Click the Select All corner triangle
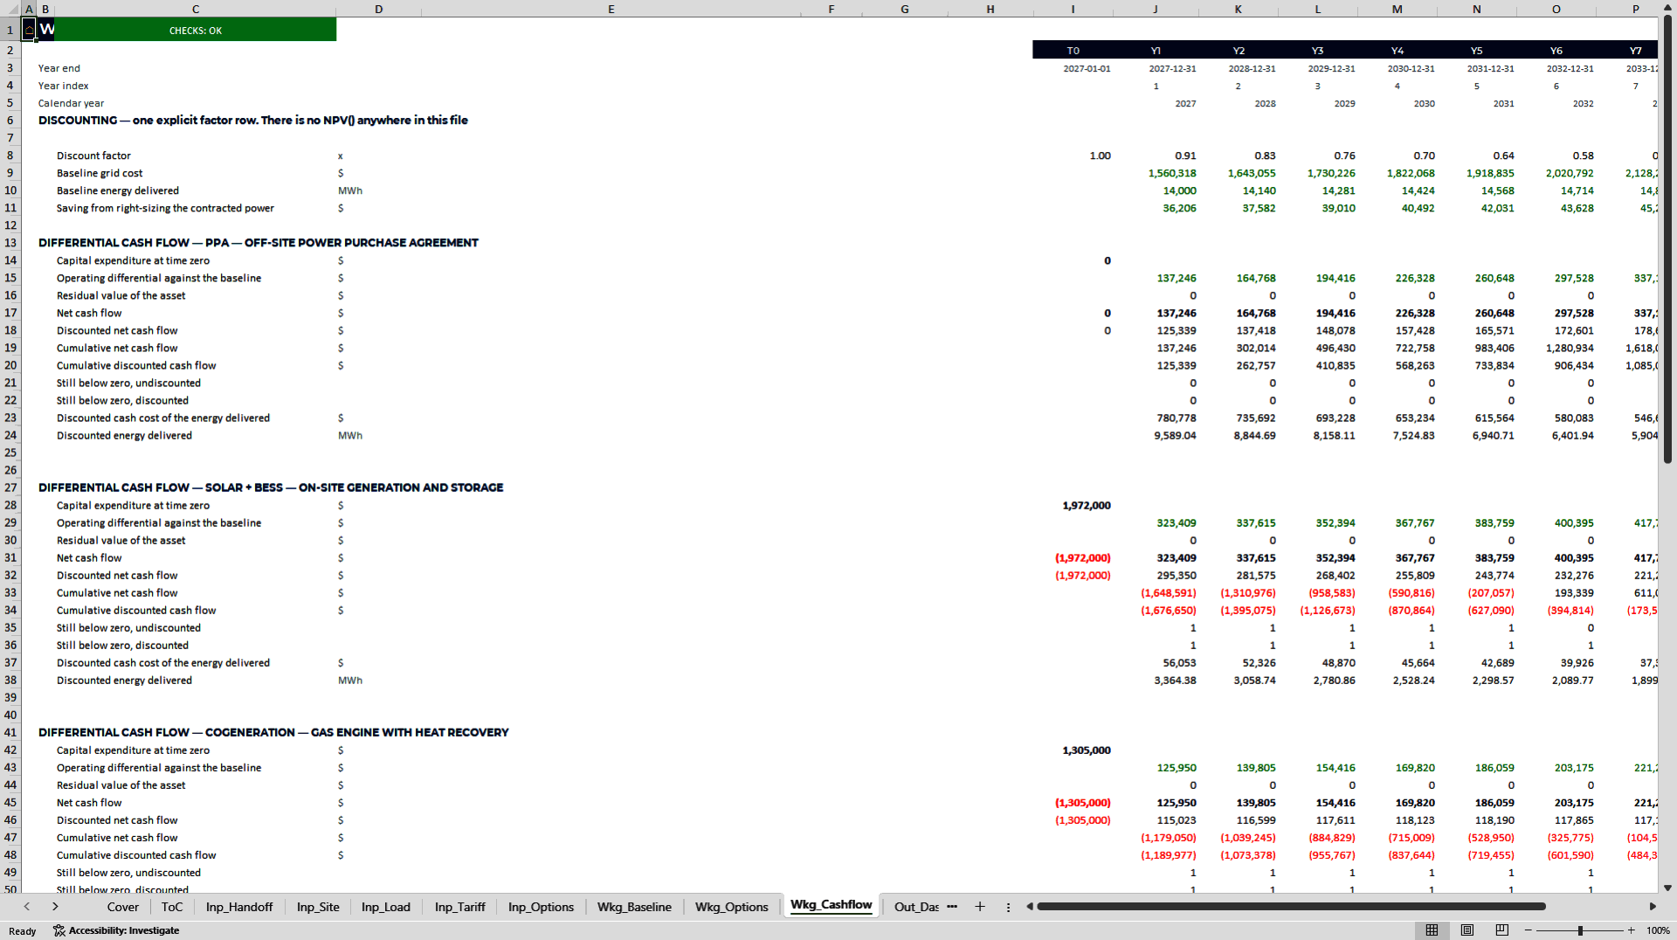Viewport: 1677px width, 940px height. click(x=10, y=9)
